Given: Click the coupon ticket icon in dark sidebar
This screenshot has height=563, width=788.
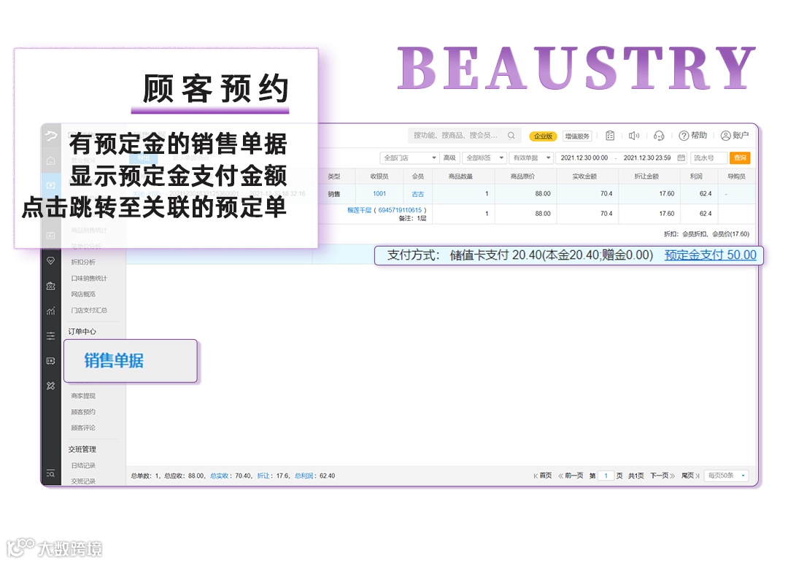Looking at the screenshot, I should 51,286.
